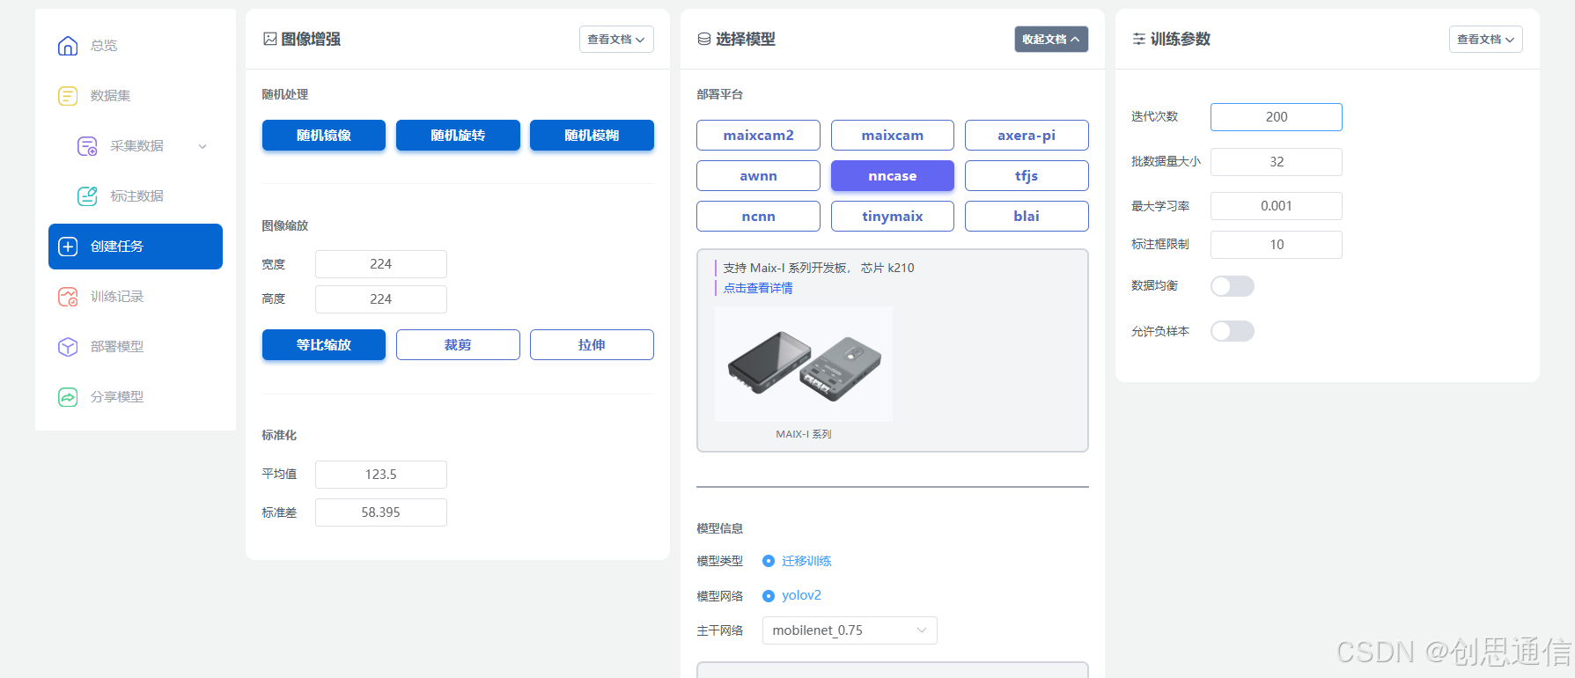Toggle 随机模糊 augmentation

(x=592, y=136)
